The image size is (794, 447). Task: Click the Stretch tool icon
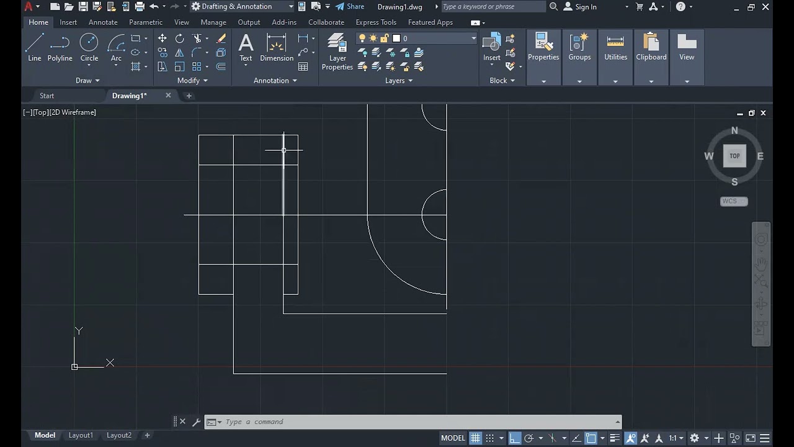click(162, 66)
